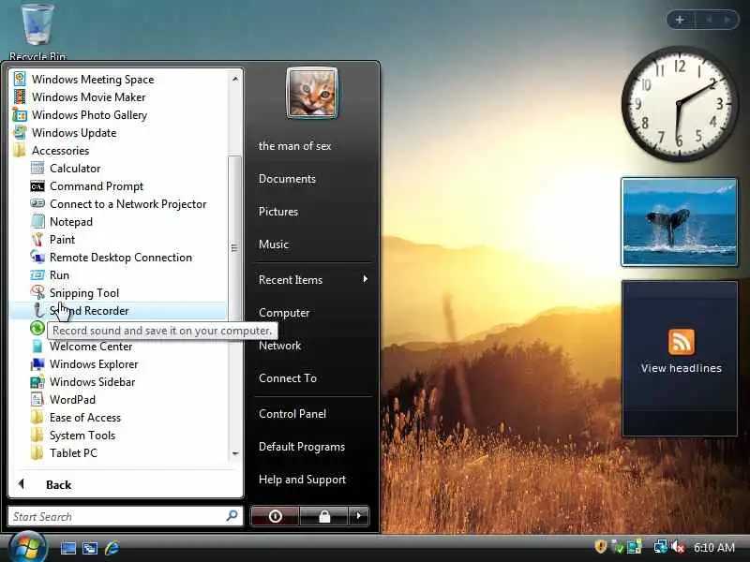The width and height of the screenshot is (750, 562).
Task: Click the sidebar add gadgets plus button
Action: [680, 20]
